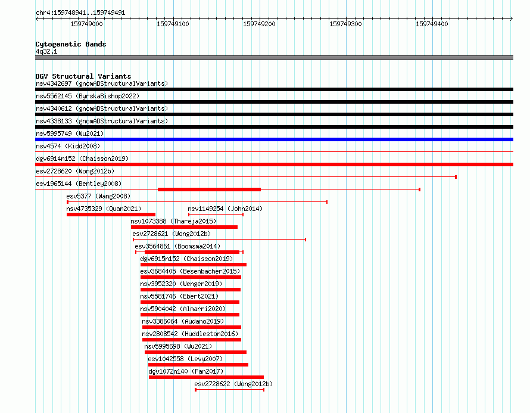530x413 pixels.
Task: Click nsv1149254 (John2014) label
Action: click(x=225, y=209)
